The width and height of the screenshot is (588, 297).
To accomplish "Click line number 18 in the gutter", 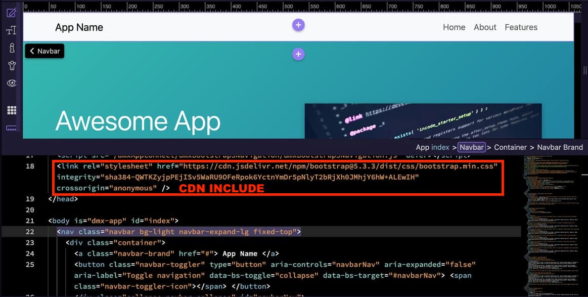I will 30,166.
